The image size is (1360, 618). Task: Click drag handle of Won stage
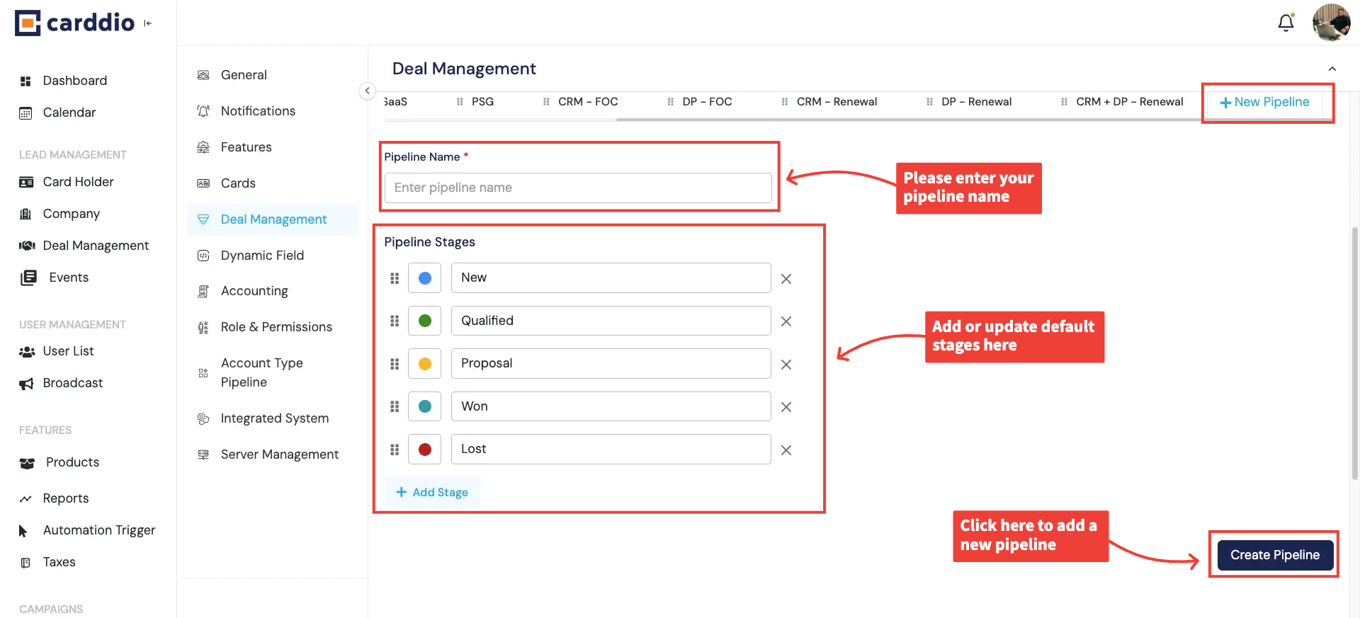tap(395, 406)
